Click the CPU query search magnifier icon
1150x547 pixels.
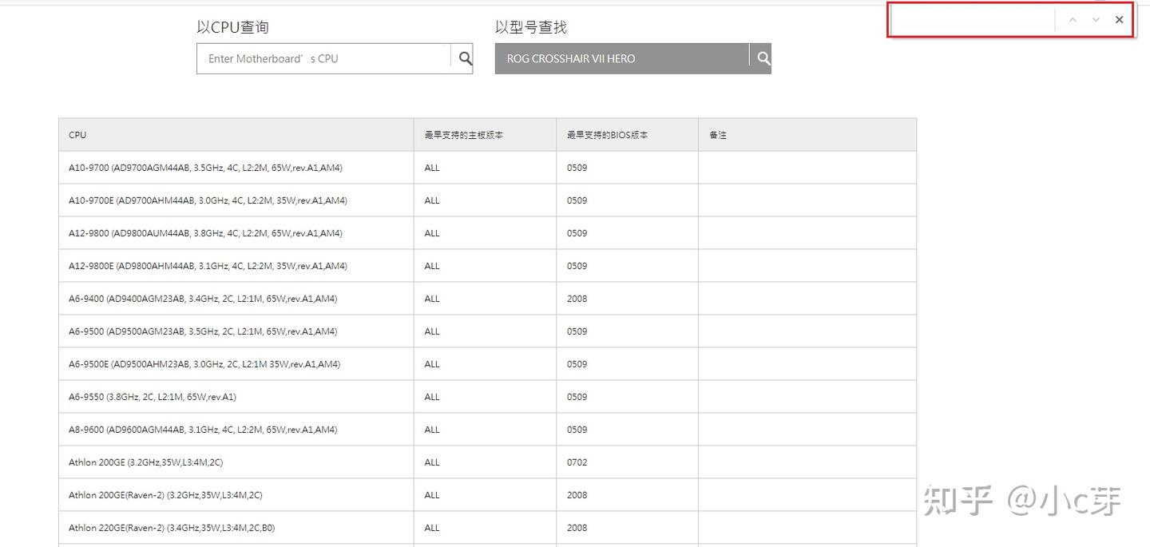pos(465,58)
